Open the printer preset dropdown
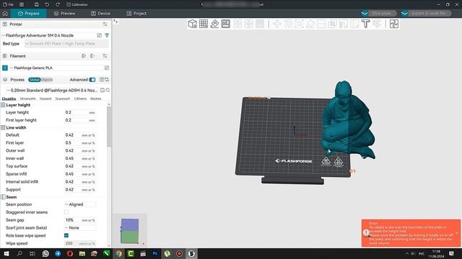The width and height of the screenshot is (462, 259). tap(48, 35)
